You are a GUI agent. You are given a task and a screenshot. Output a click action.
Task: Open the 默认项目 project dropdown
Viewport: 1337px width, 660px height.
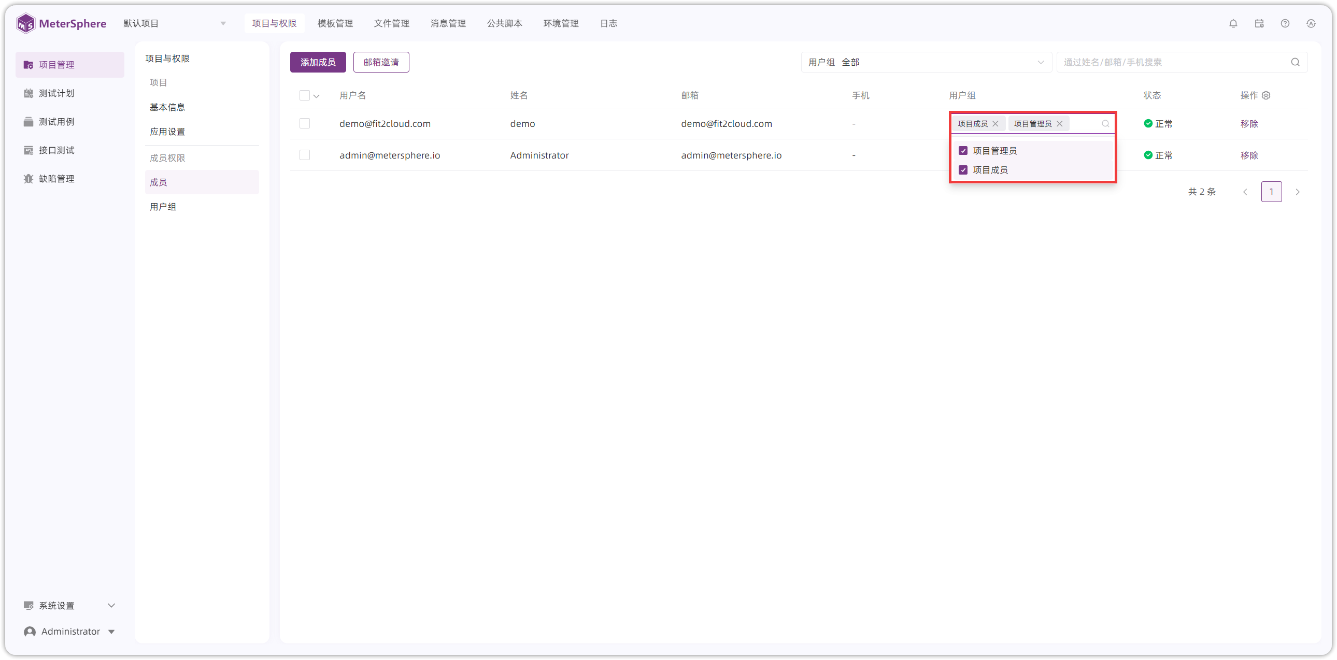coord(175,23)
